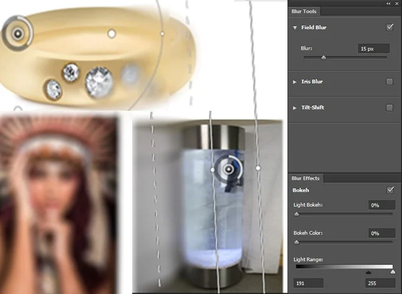The image size is (402, 294).
Task: Select the blur pin on the gold ring
Action: (x=18, y=34)
